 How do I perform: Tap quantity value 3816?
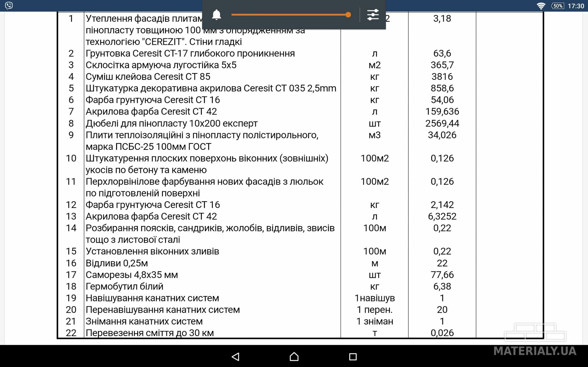[x=442, y=76]
